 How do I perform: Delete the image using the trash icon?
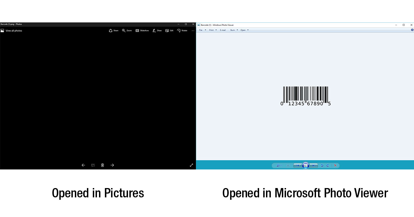(102, 165)
